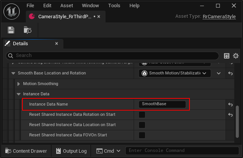The image size is (243, 158).
Task: Reset Smooth Base Location and Rotation to default
Action: [230, 73]
